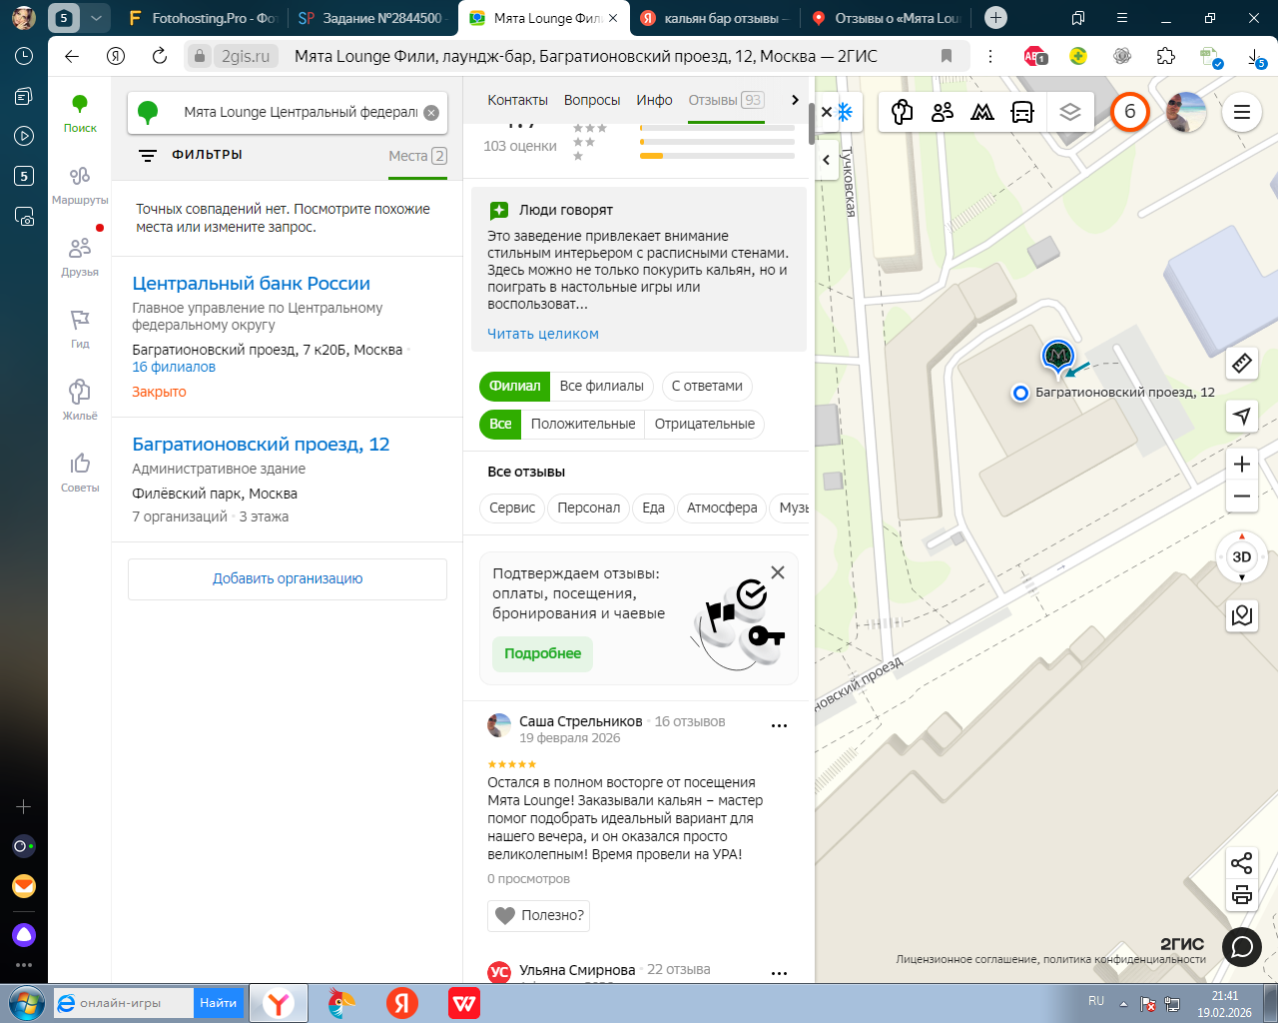1278x1023 pixels.
Task: Filter reviews by Персонал topic
Action: pos(589,509)
